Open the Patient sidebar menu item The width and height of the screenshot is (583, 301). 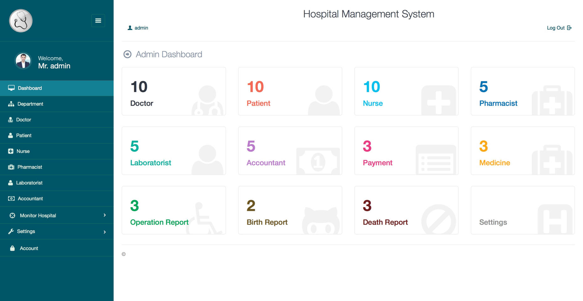(x=24, y=135)
